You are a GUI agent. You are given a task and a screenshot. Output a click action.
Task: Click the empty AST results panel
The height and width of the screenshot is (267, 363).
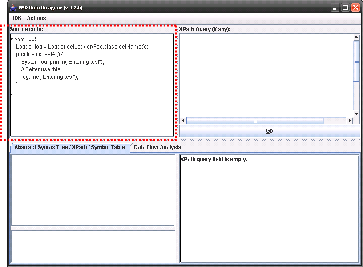point(92,191)
